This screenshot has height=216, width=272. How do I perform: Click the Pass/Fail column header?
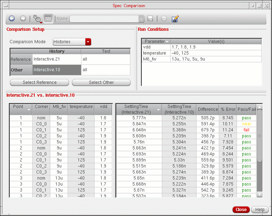pos(246,109)
